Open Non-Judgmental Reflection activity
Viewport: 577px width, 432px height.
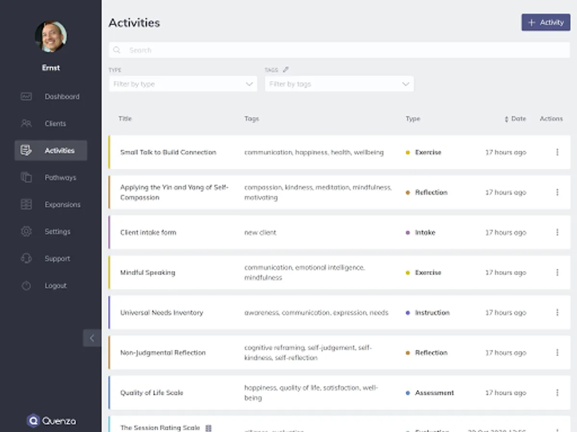163,353
